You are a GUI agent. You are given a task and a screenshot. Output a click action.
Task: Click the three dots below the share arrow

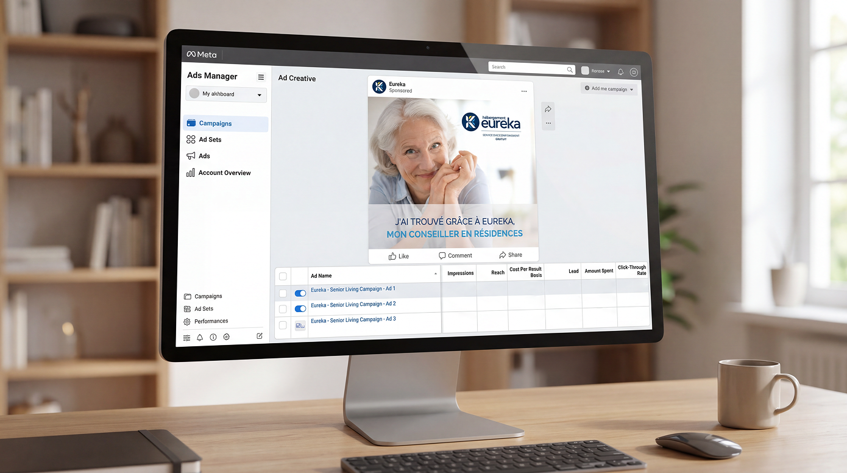548,123
